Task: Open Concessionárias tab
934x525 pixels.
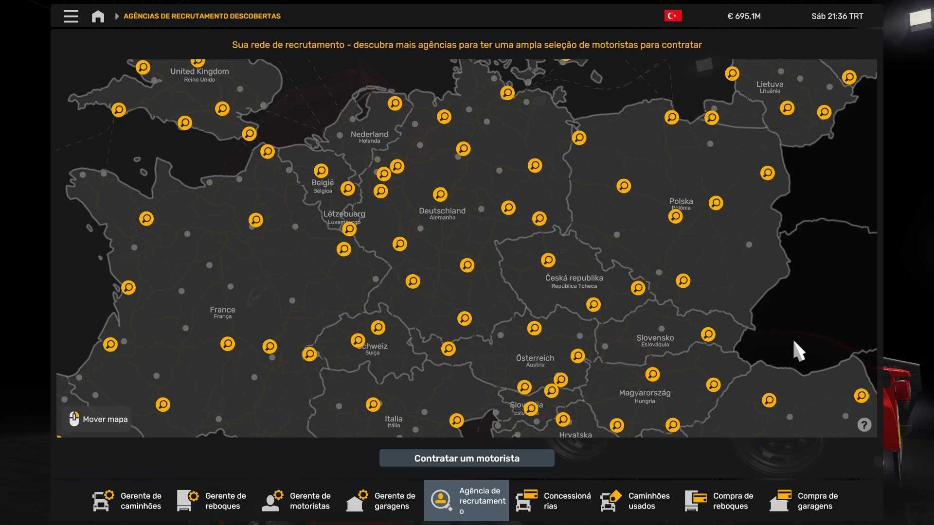Action: click(553, 501)
